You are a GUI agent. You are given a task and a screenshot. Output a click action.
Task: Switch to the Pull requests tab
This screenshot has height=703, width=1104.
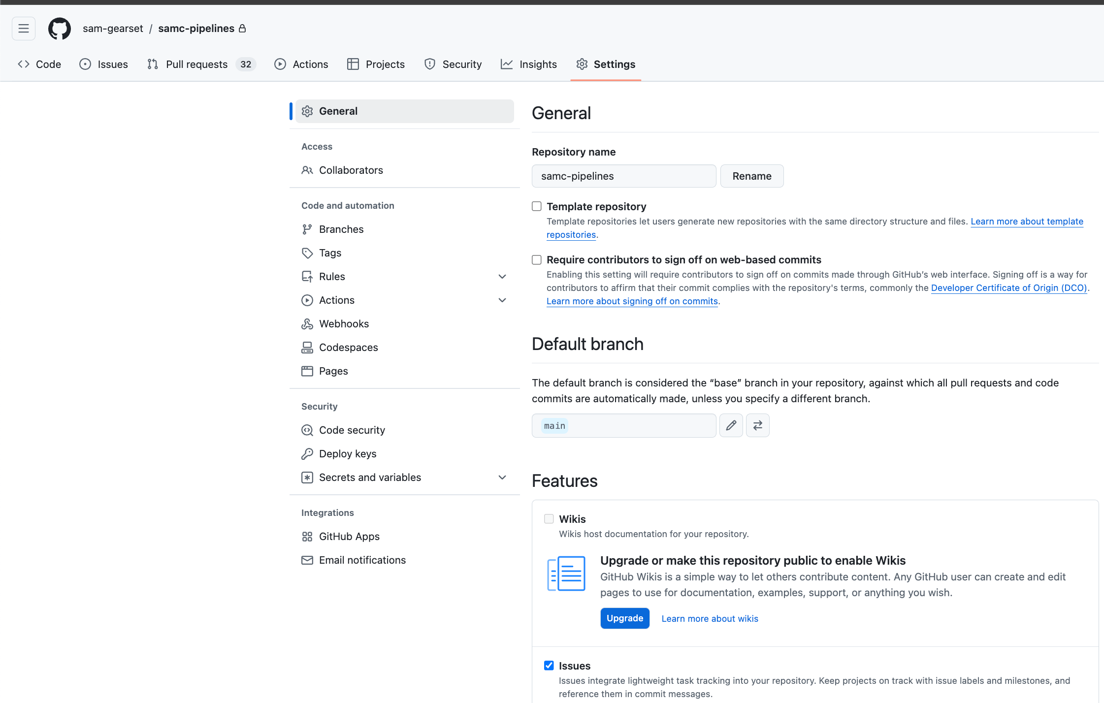click(196, 64)
